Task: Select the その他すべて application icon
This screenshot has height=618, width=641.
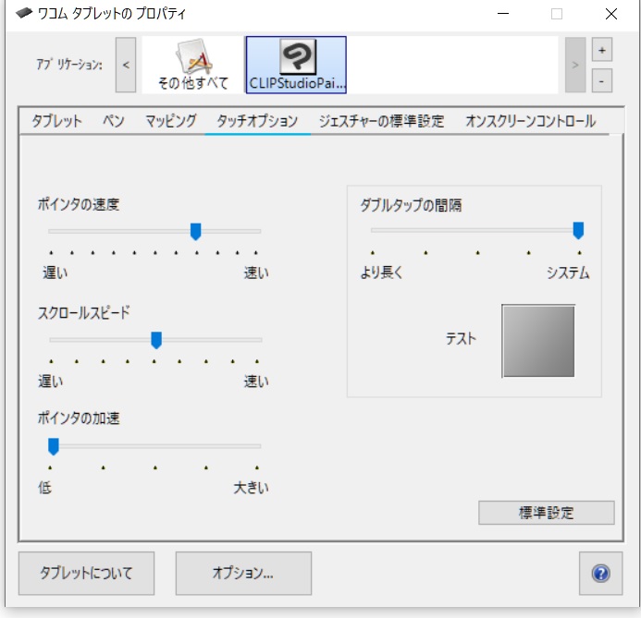Action: (x=193, y=65)
